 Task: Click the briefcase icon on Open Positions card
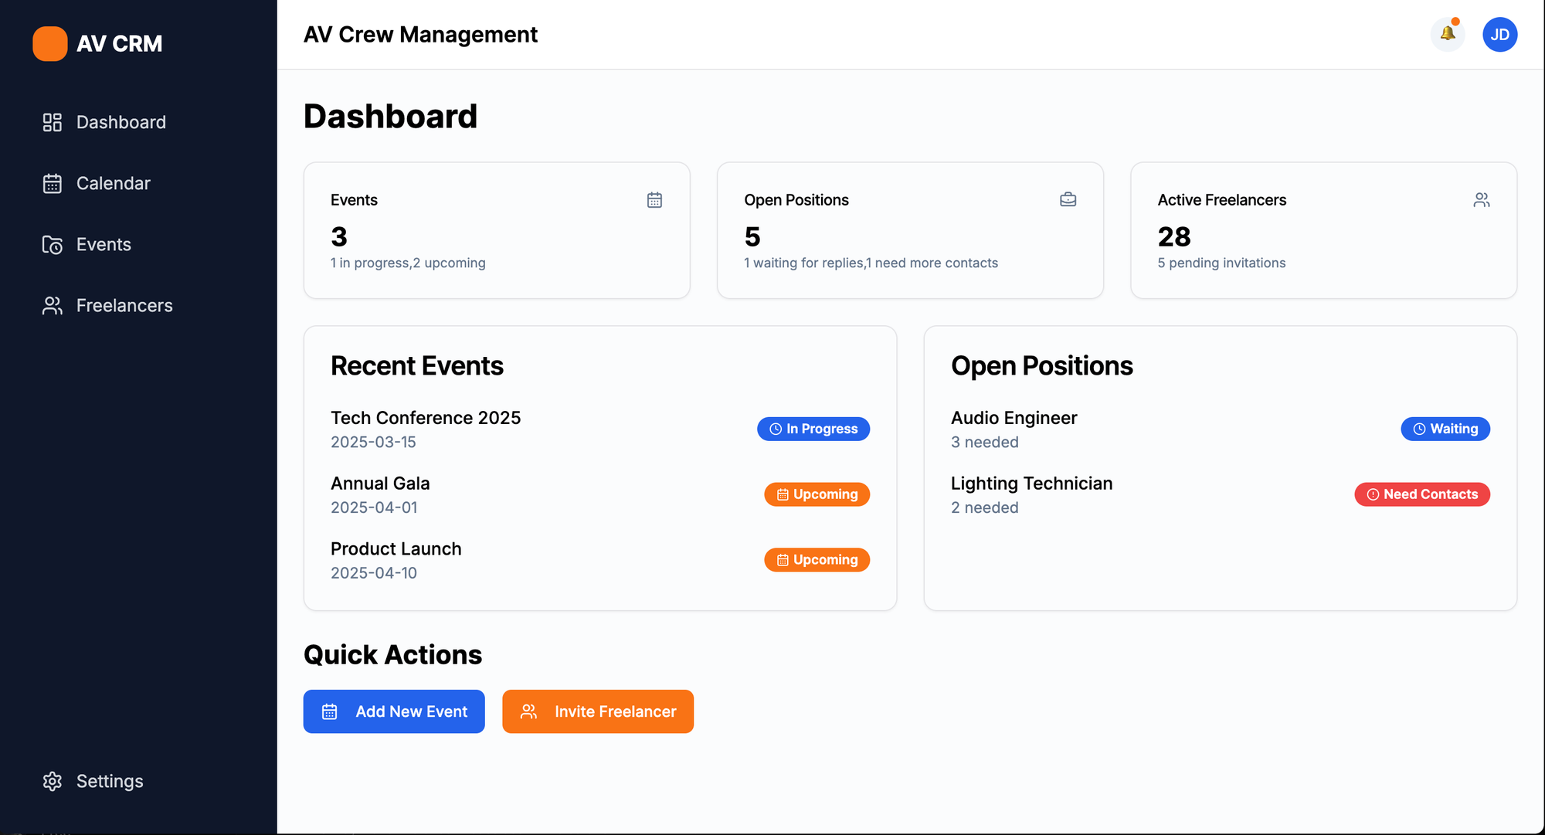(x=1068, y=199)
